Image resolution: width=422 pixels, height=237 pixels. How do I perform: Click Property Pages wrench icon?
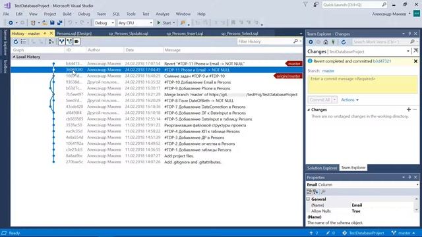point(323,192)
